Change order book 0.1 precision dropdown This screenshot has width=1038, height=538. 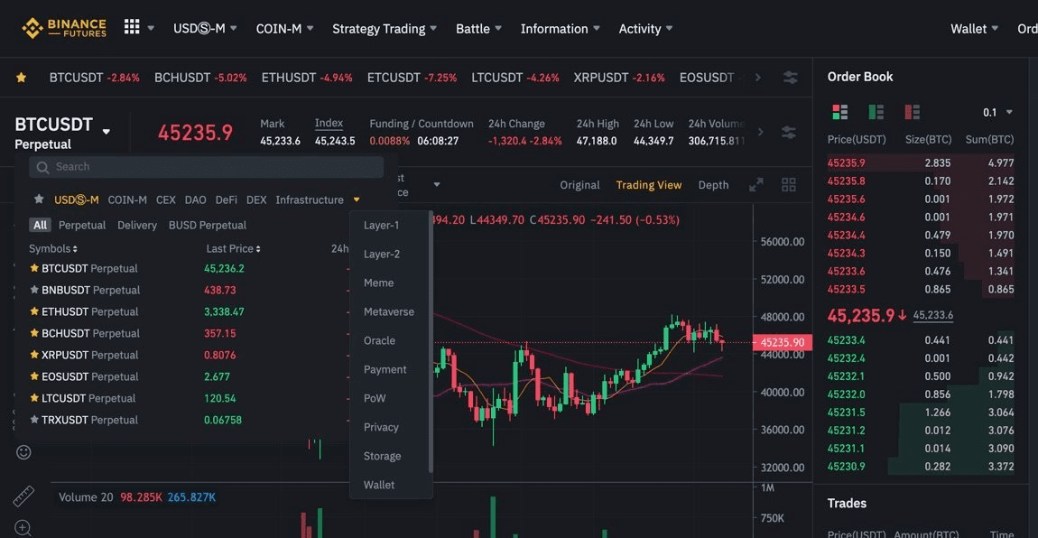[x=997, y=113]
